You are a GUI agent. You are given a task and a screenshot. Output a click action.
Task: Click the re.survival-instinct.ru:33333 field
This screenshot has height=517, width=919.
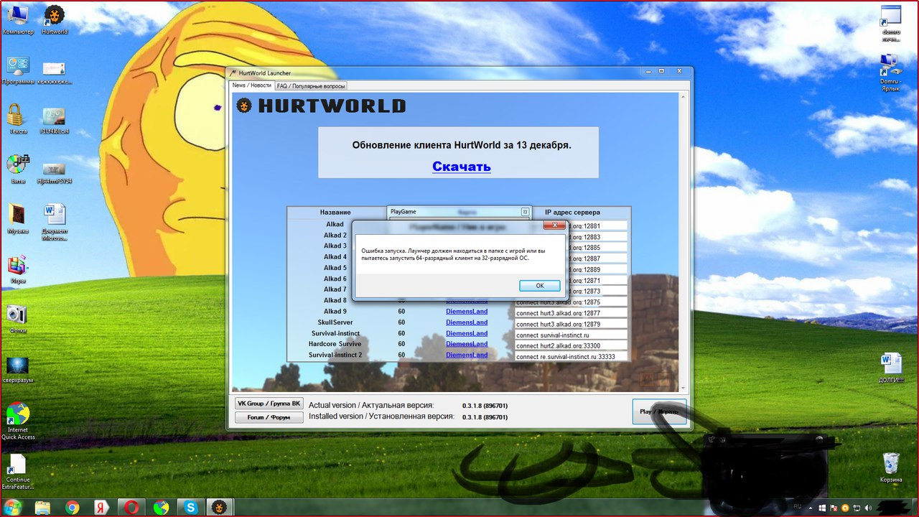[571, 357]
